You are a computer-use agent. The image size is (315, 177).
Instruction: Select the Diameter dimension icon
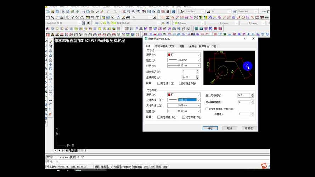[77, 17]
